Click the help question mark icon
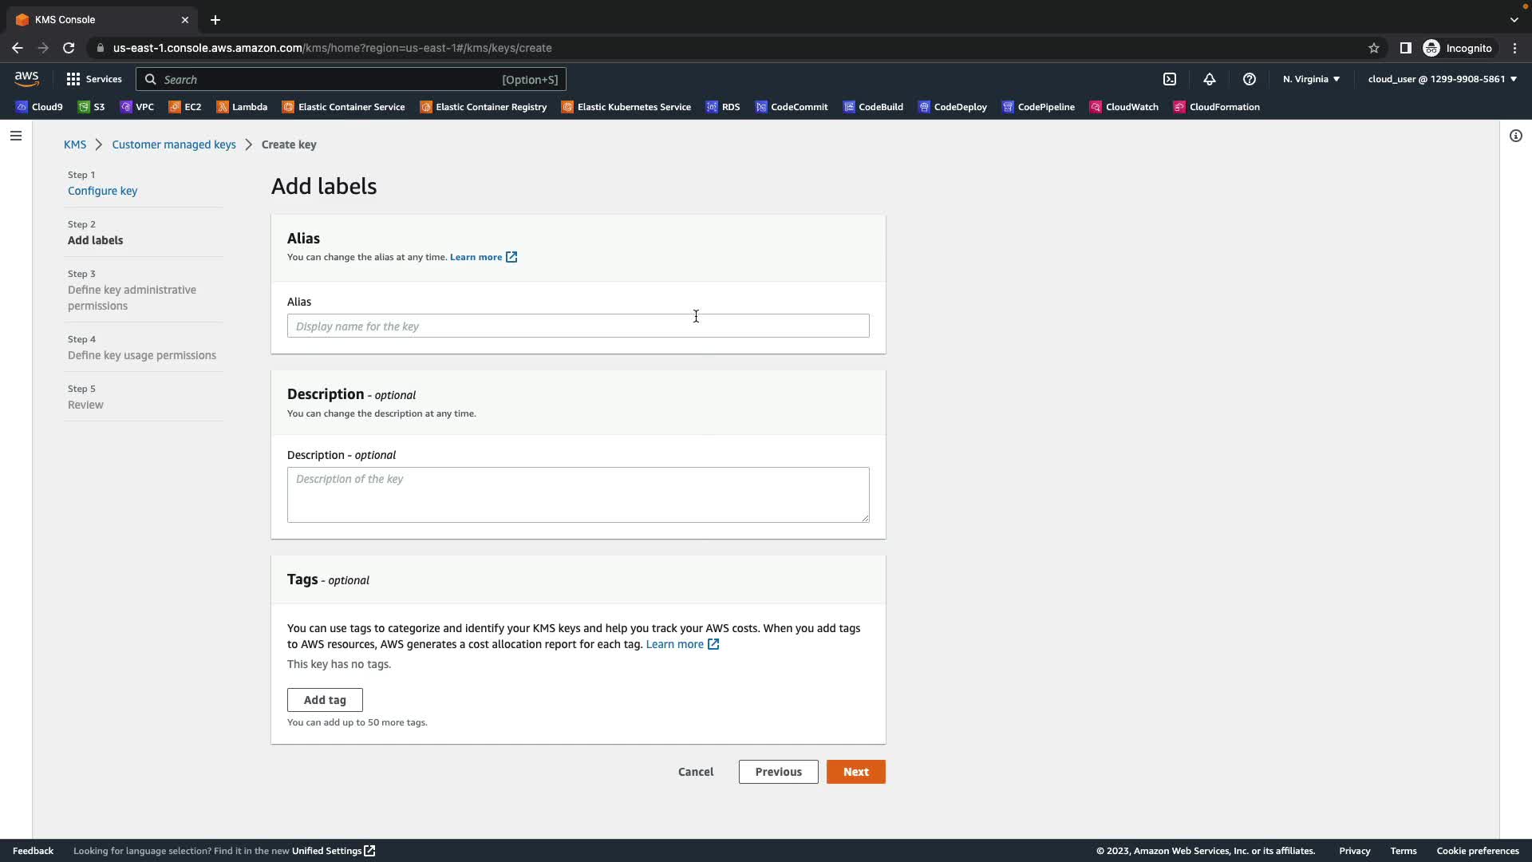 [x=1250, y=79]
